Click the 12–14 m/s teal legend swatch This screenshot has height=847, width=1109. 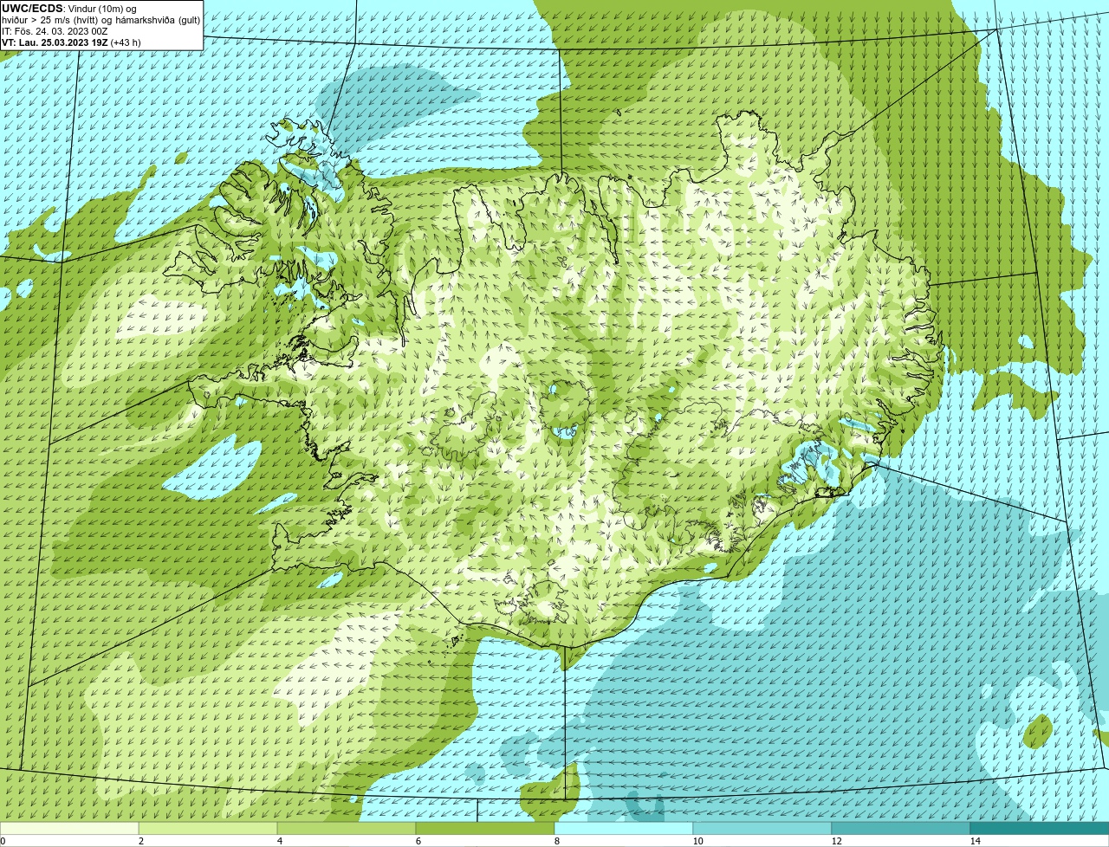pyautogui.click(x=901, y=828)
